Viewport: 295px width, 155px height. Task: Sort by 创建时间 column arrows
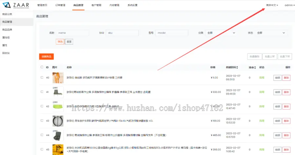tap(237, 67)
